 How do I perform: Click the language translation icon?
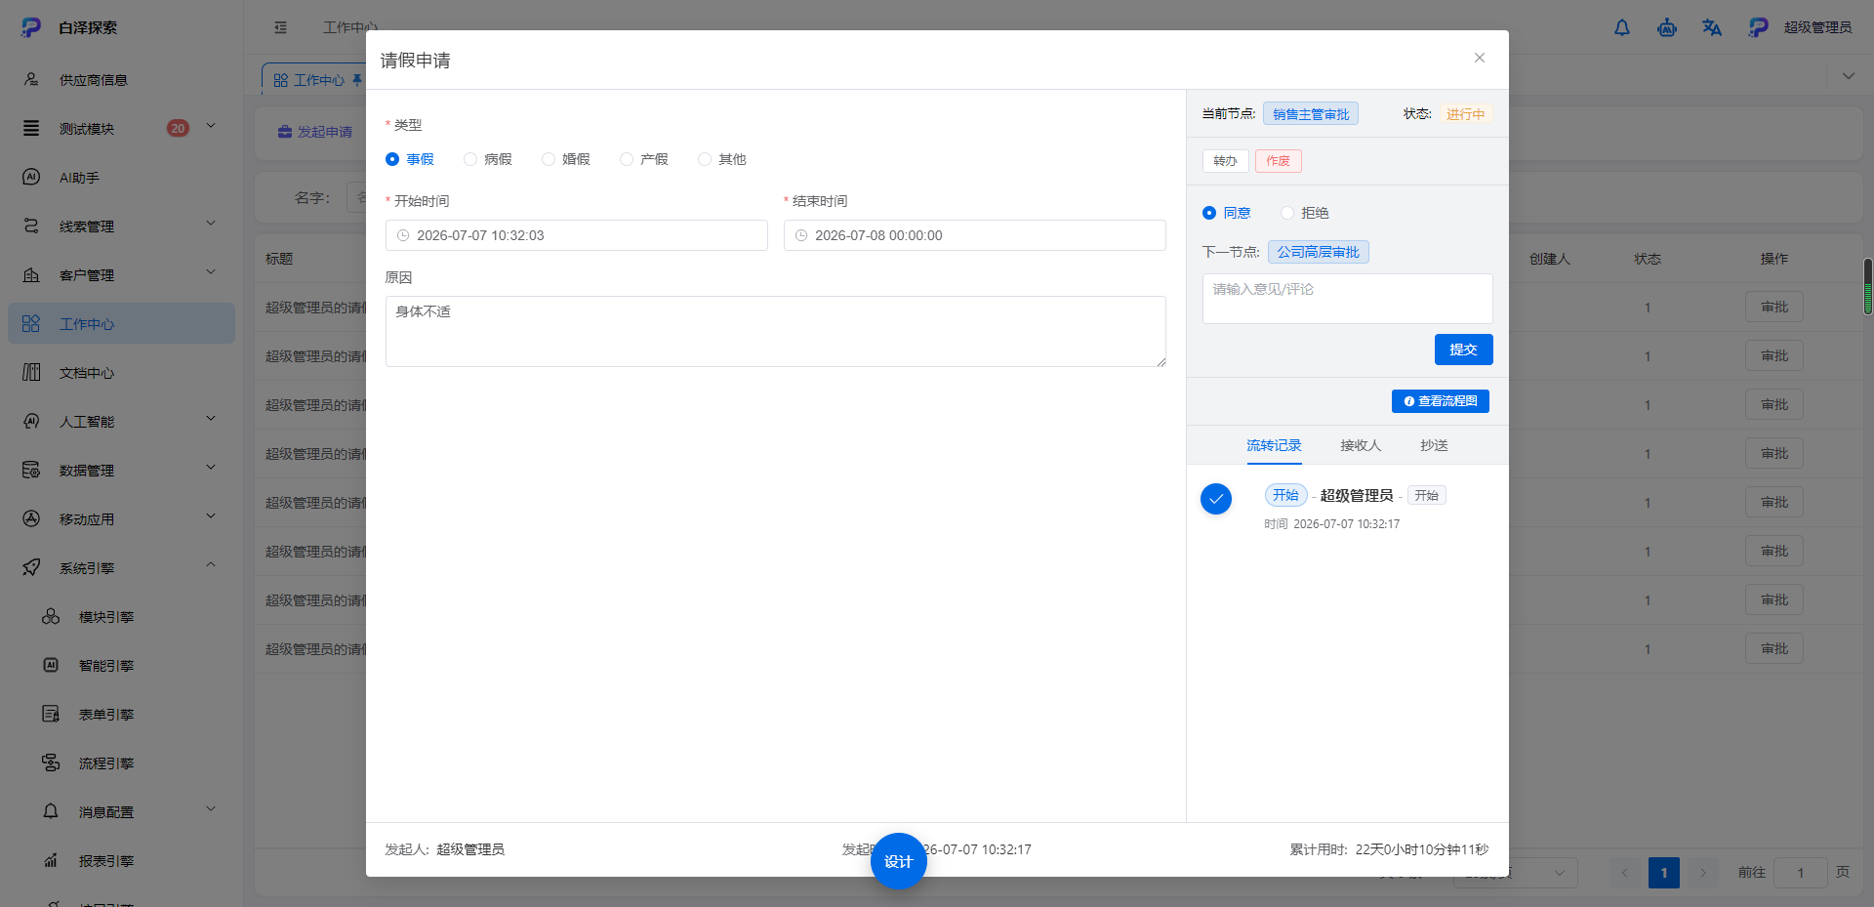(x=1712, y=27)
